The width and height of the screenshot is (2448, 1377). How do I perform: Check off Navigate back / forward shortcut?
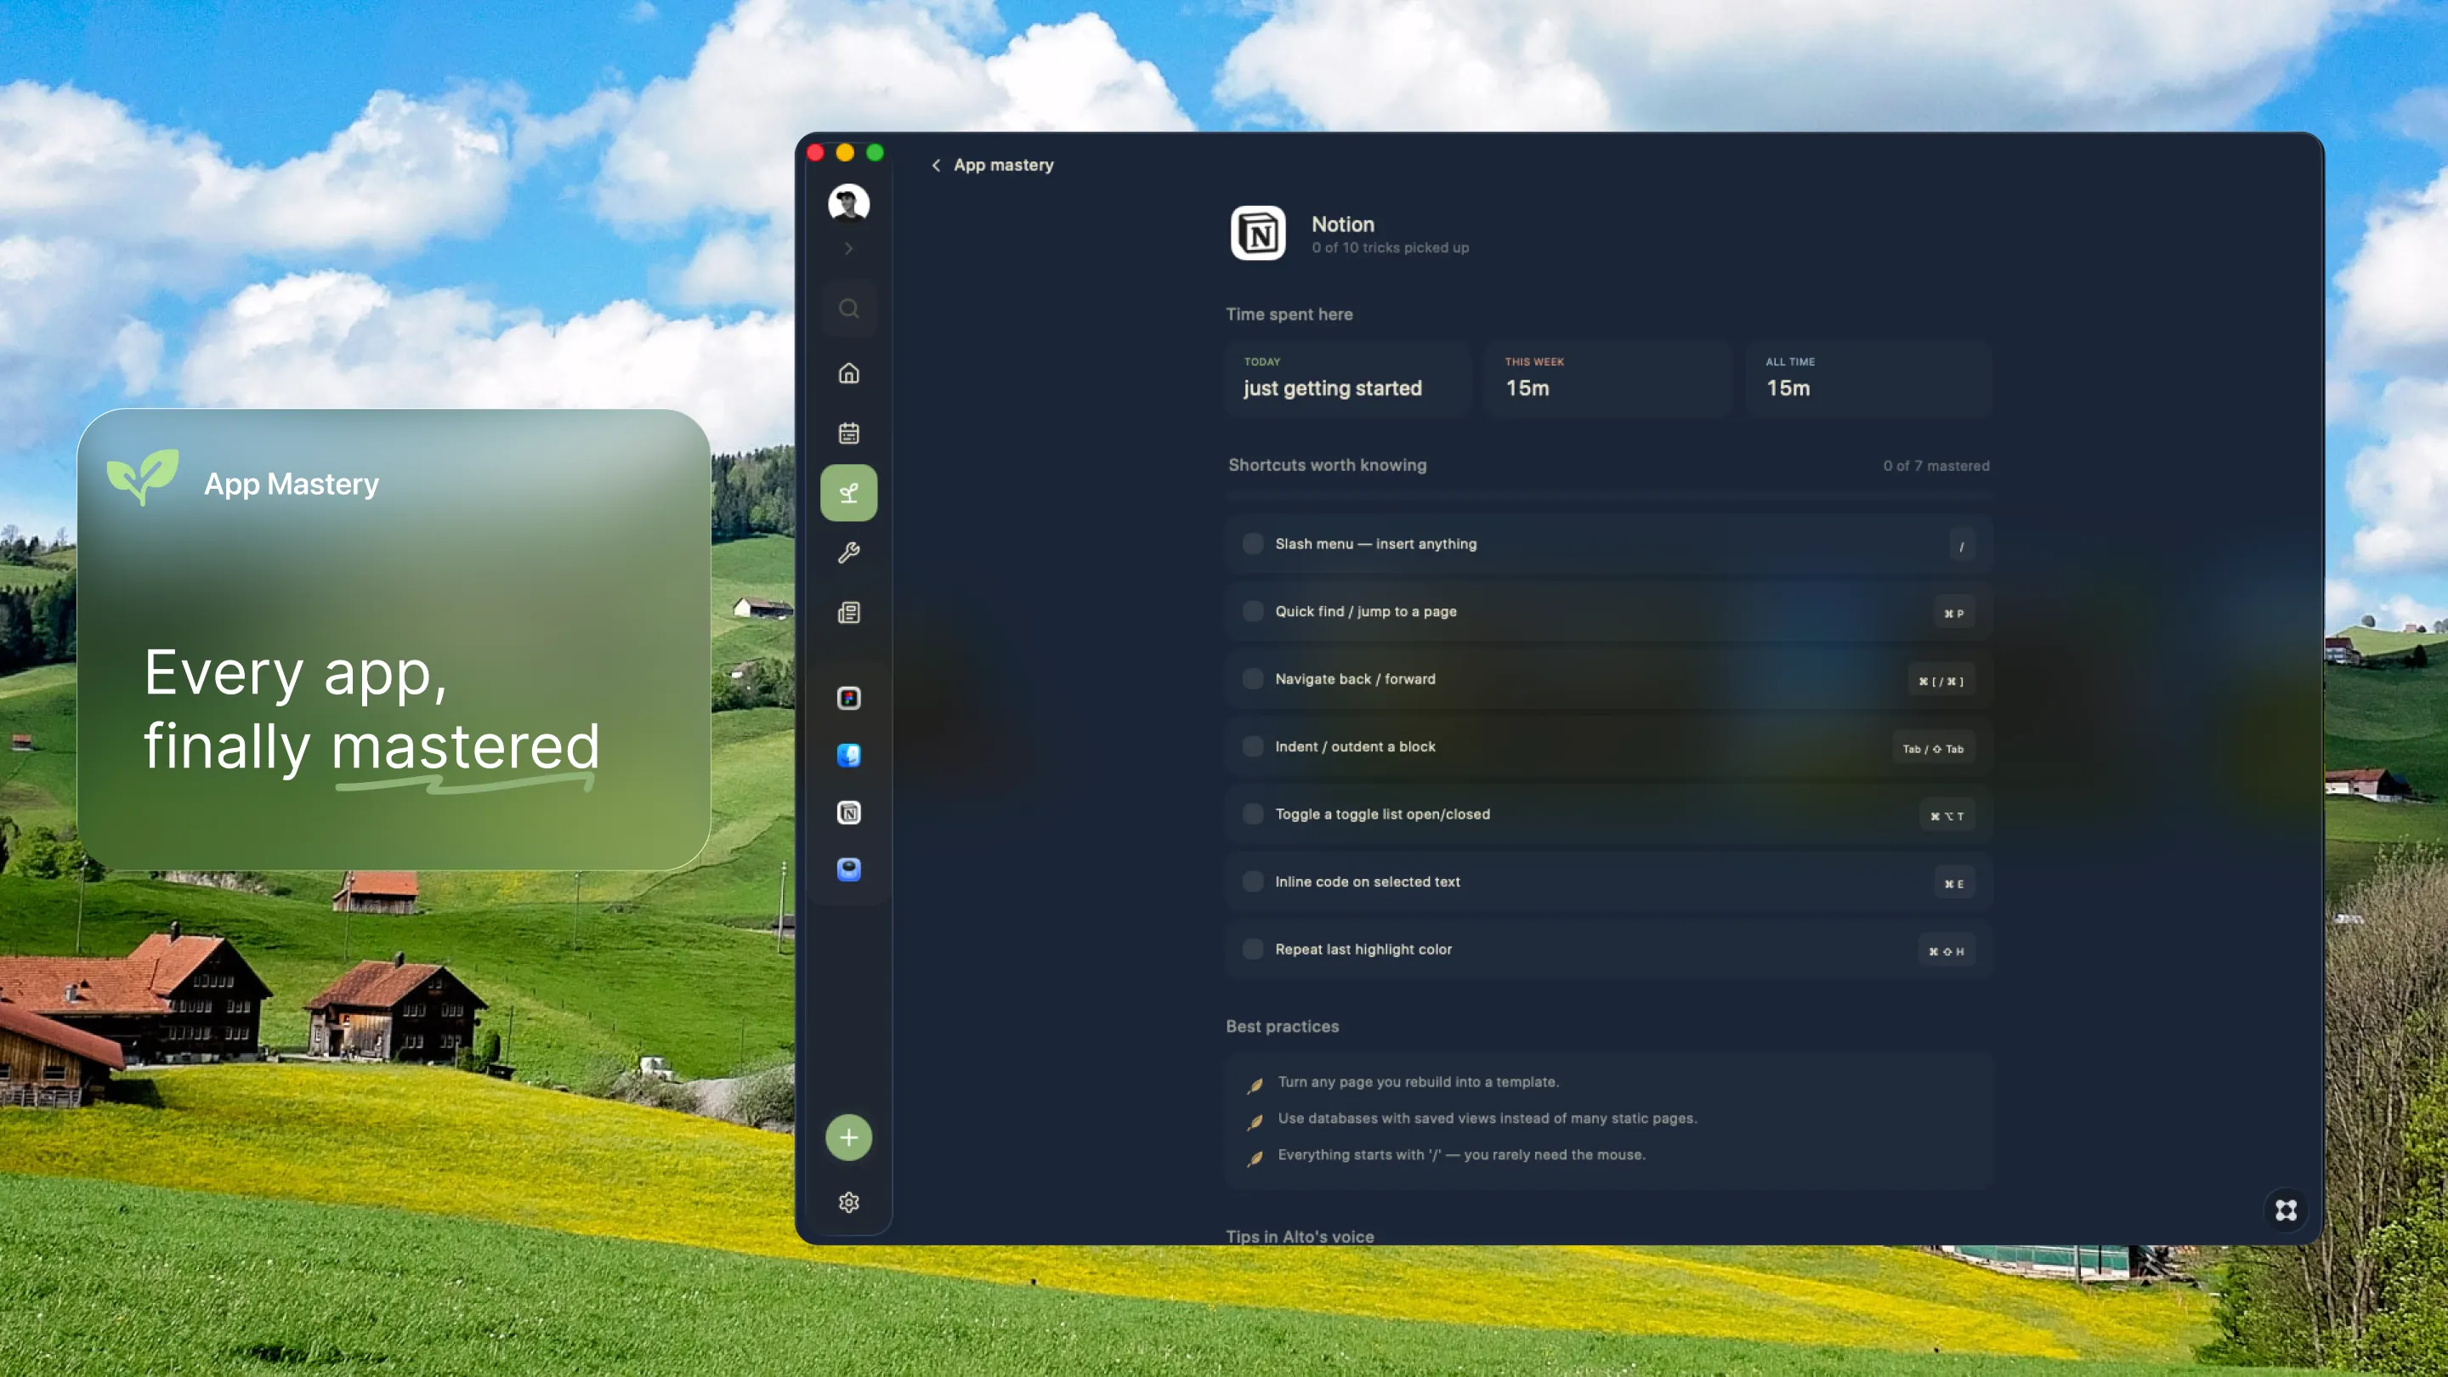point(1253,678)
